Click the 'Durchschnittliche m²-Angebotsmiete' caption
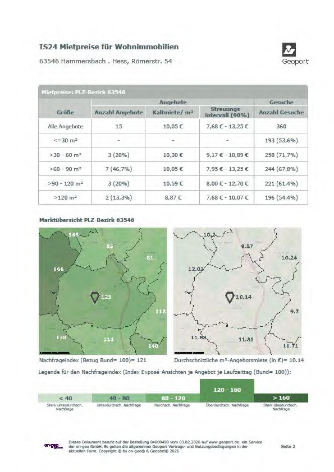Image resolution: width=334 pixels, height=472 pixels. click(239, 360)
